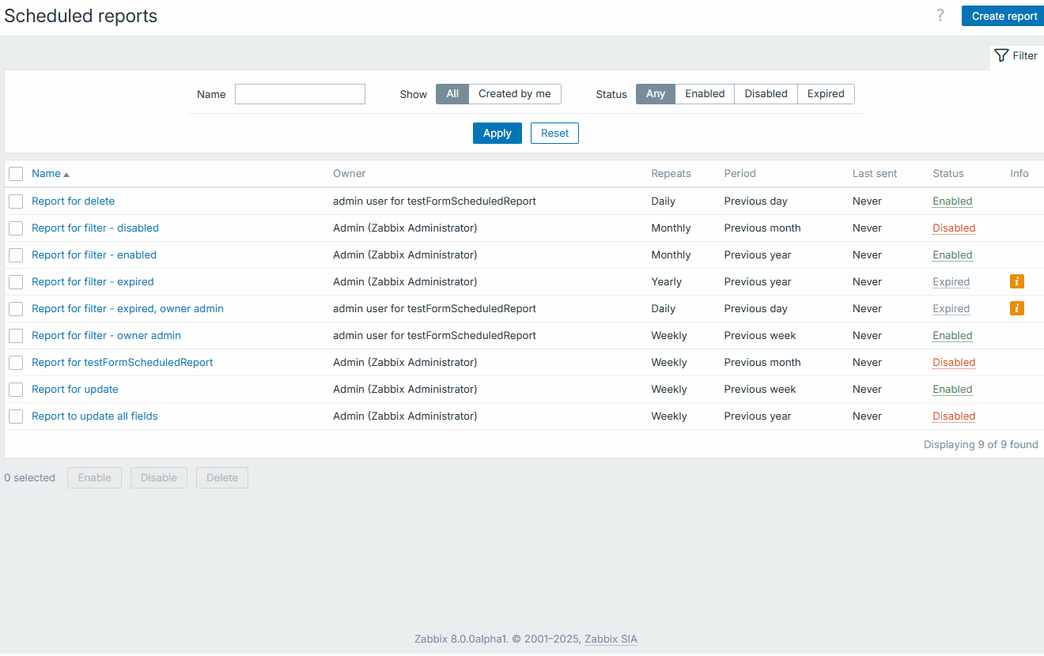This screenshot has width=1044, height=656.
Task: Click the Create report button
Action: pos(1004,16)
